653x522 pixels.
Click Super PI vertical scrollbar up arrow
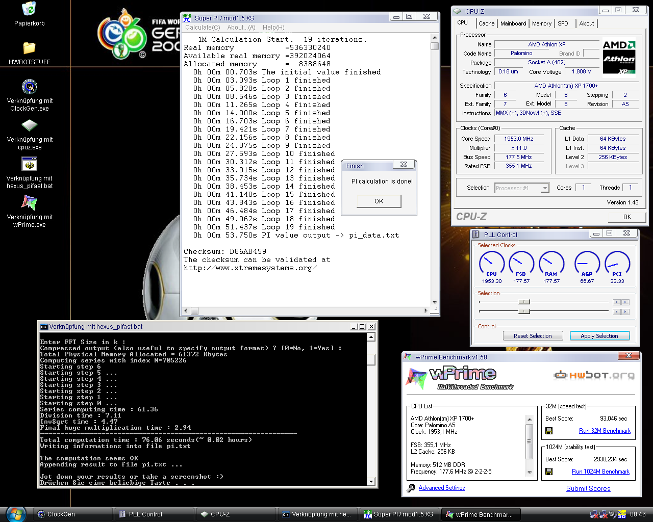pos(435,38)
